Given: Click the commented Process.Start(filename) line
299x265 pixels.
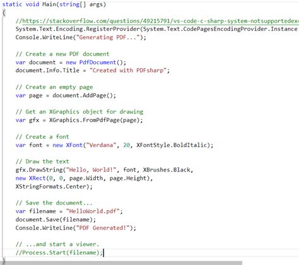Looking at the screenshot, I should tap(59, 252).
